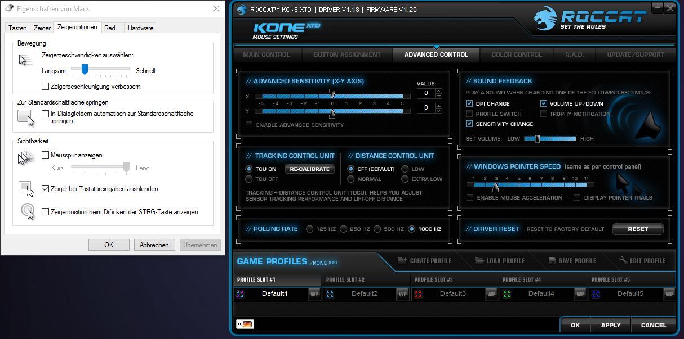Image resolution: width=684 pixels, height=339 pixels.
Task: Click the Save Profile disk icon
Action: [x=553, y=260]
